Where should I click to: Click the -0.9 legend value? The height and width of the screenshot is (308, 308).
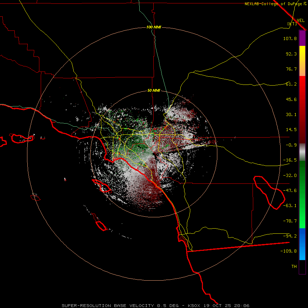(x=291, y=145)
